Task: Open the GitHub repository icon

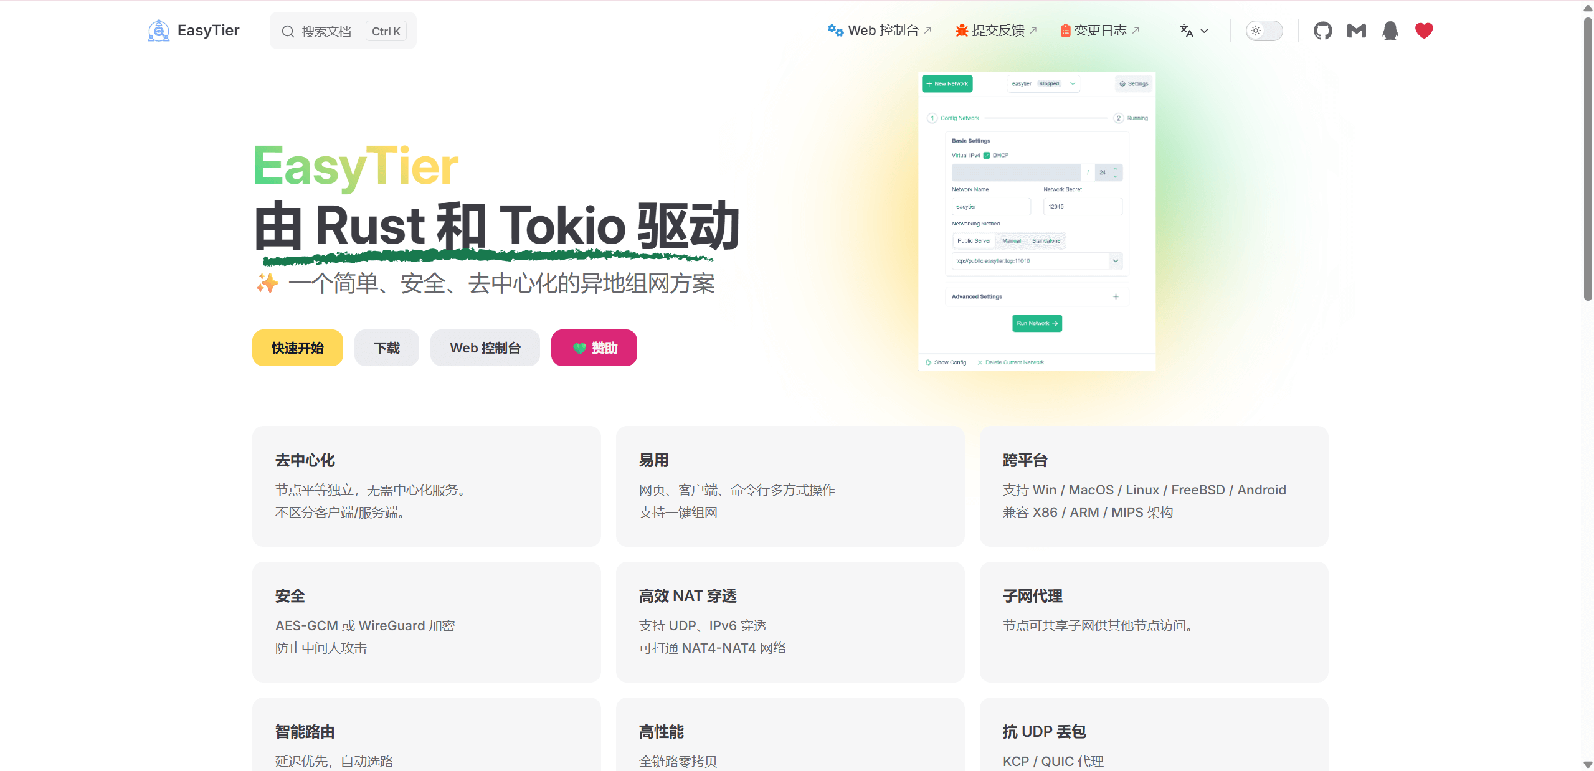Action: [x=1322, y=31]
